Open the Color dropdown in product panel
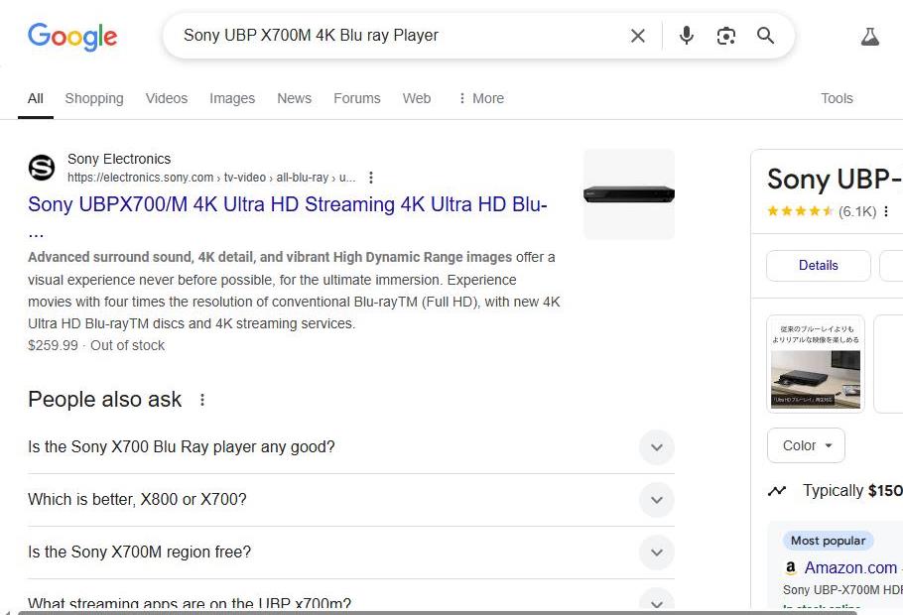The image size is (903, 615). click(x=806, y=445)
